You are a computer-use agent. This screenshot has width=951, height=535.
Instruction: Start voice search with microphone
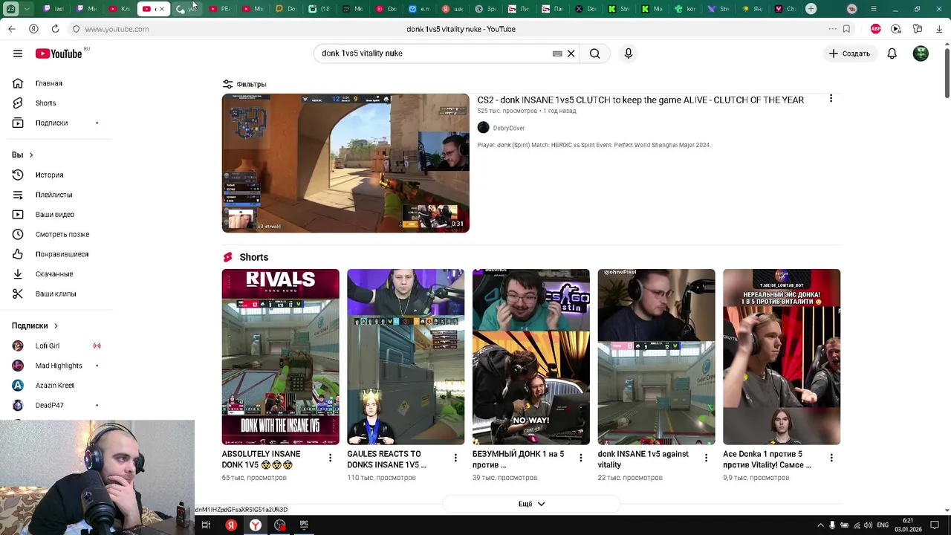629,53
